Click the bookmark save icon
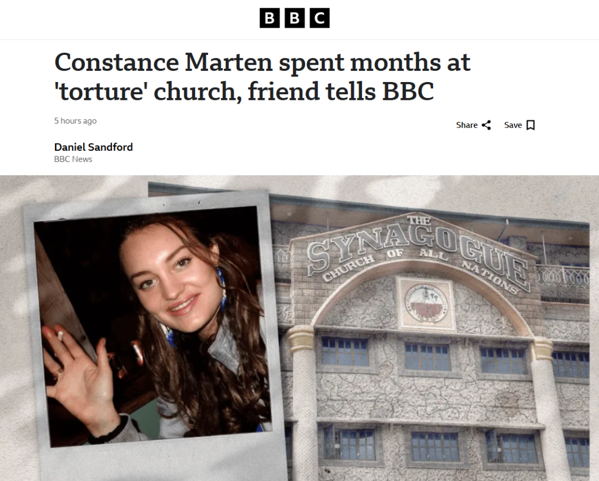Image resolution: width=599 pixels, height=481 pixels. point(531,125)
